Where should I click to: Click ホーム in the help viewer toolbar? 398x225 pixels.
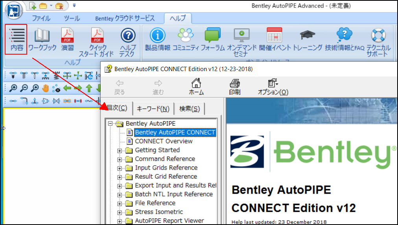point(196,87)
